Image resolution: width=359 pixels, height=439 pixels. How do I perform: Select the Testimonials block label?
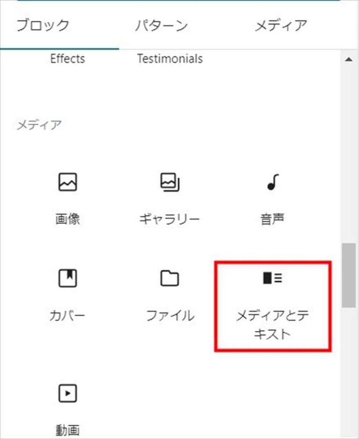[170, 59]
